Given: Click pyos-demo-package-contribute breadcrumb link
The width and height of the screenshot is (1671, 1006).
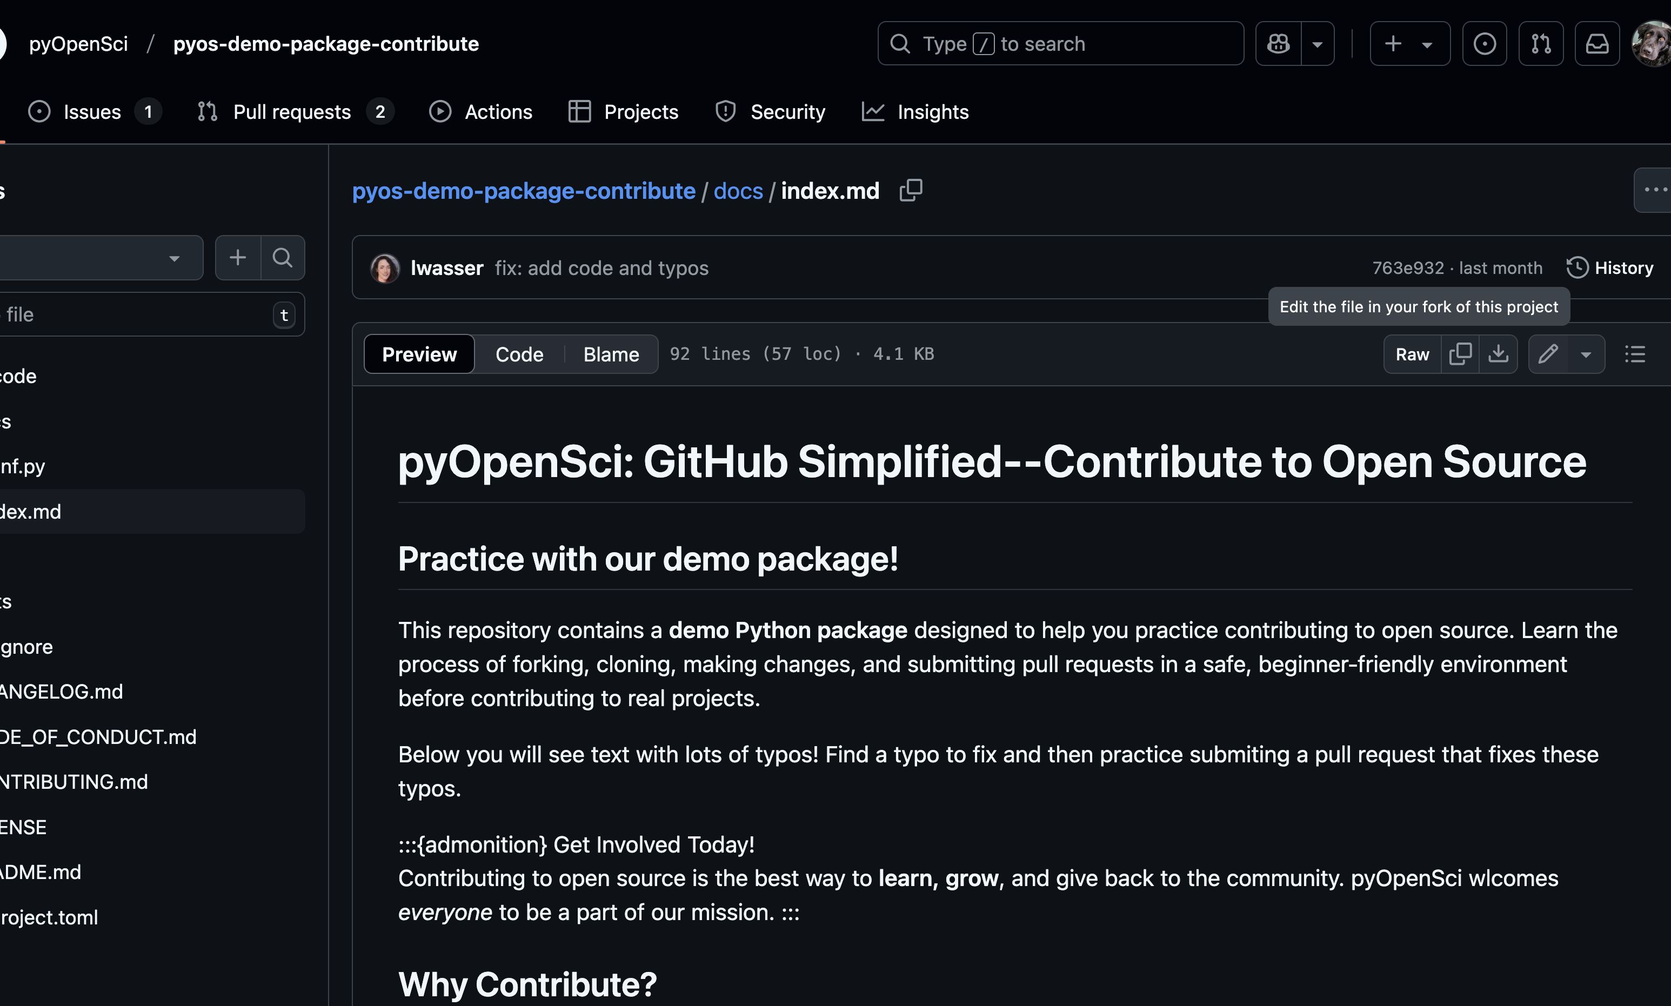Looking at the screenshot, I should (523, 191).
